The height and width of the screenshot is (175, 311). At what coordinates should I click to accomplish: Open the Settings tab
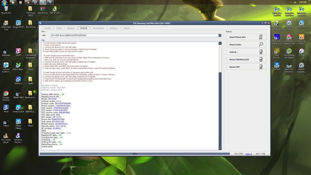pyautogui.click(x=113, y=28)
